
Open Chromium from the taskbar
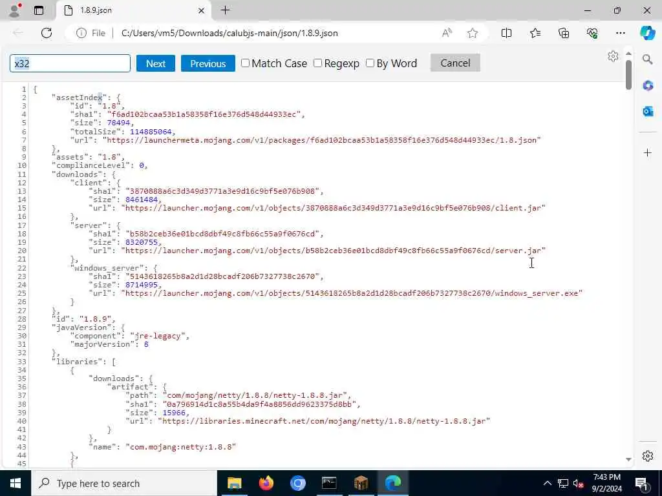point(297,483)
